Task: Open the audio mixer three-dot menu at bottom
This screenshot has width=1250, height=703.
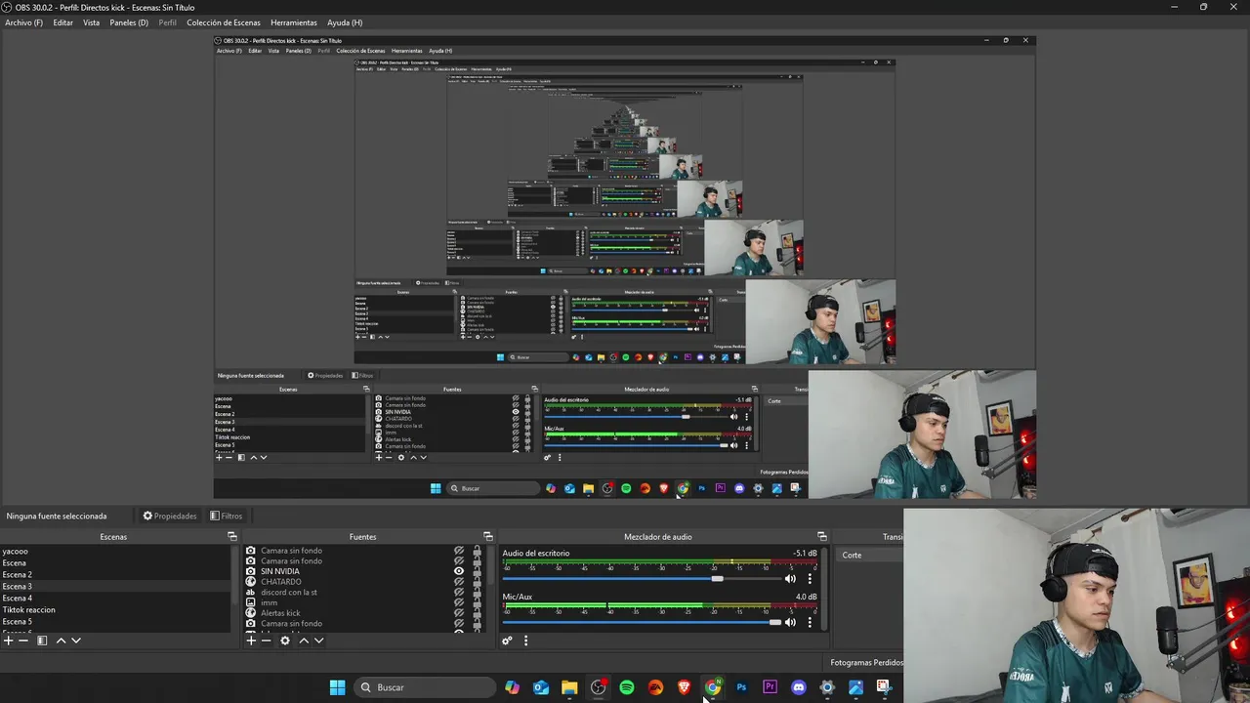Action: (525, 641)
